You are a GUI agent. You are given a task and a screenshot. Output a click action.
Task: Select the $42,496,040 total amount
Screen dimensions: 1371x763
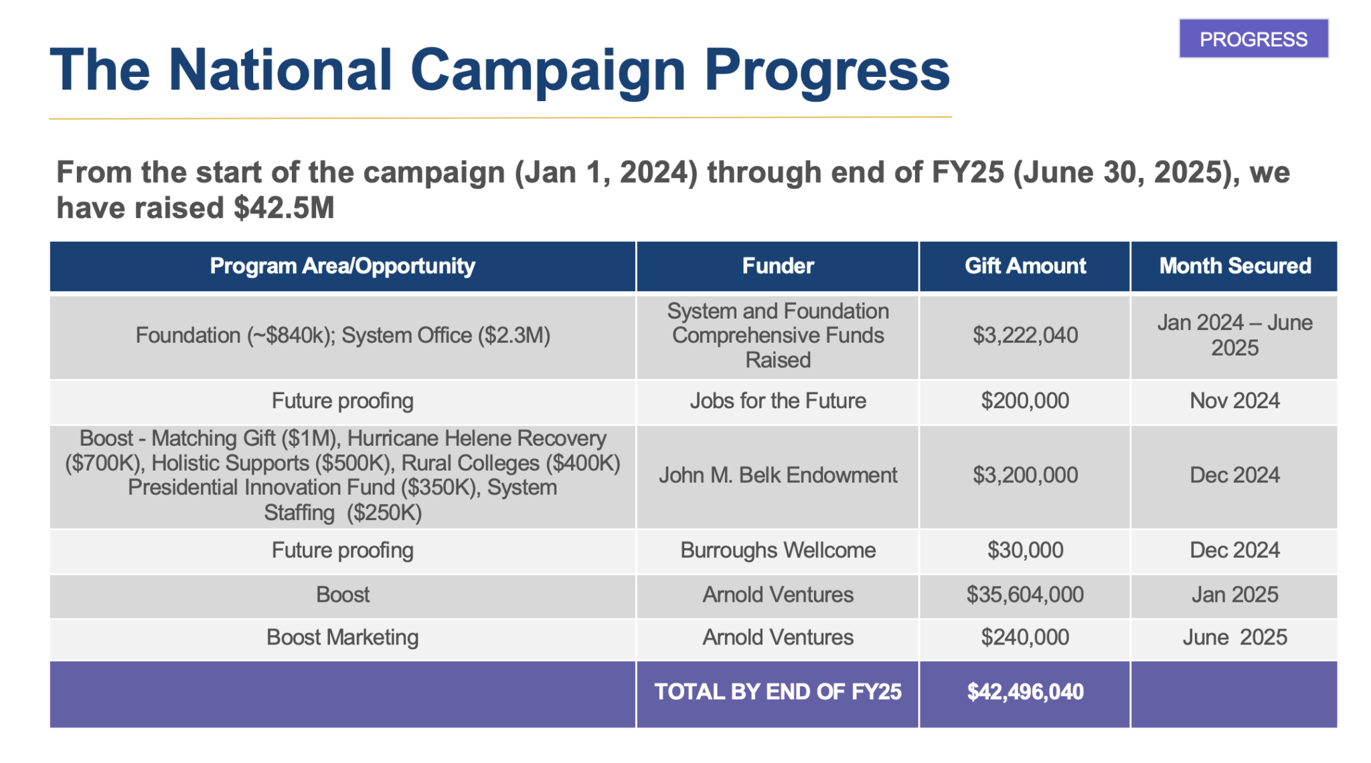pos(1025,692)
